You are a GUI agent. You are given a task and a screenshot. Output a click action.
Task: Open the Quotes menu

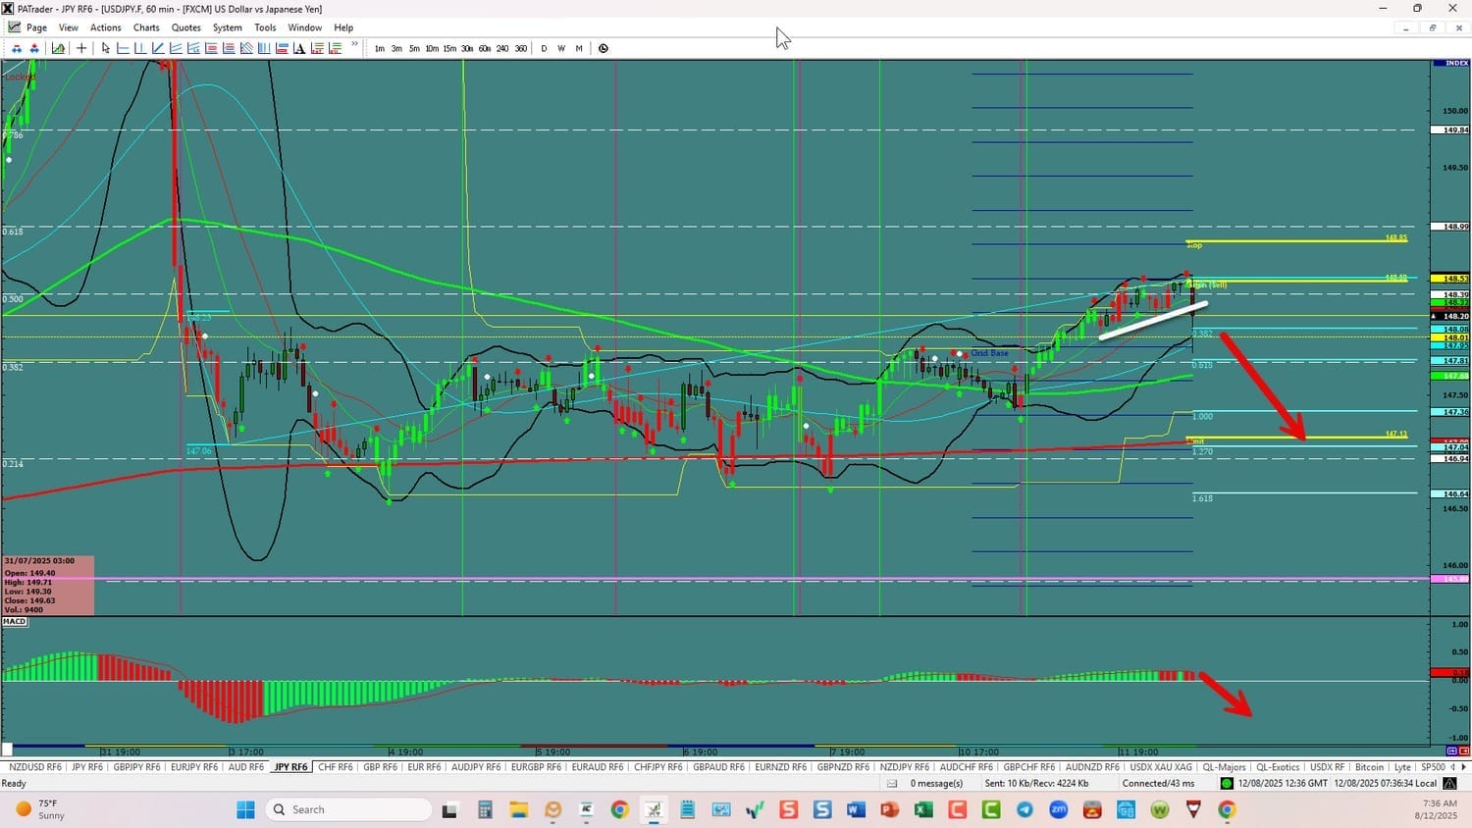[185, 27]
